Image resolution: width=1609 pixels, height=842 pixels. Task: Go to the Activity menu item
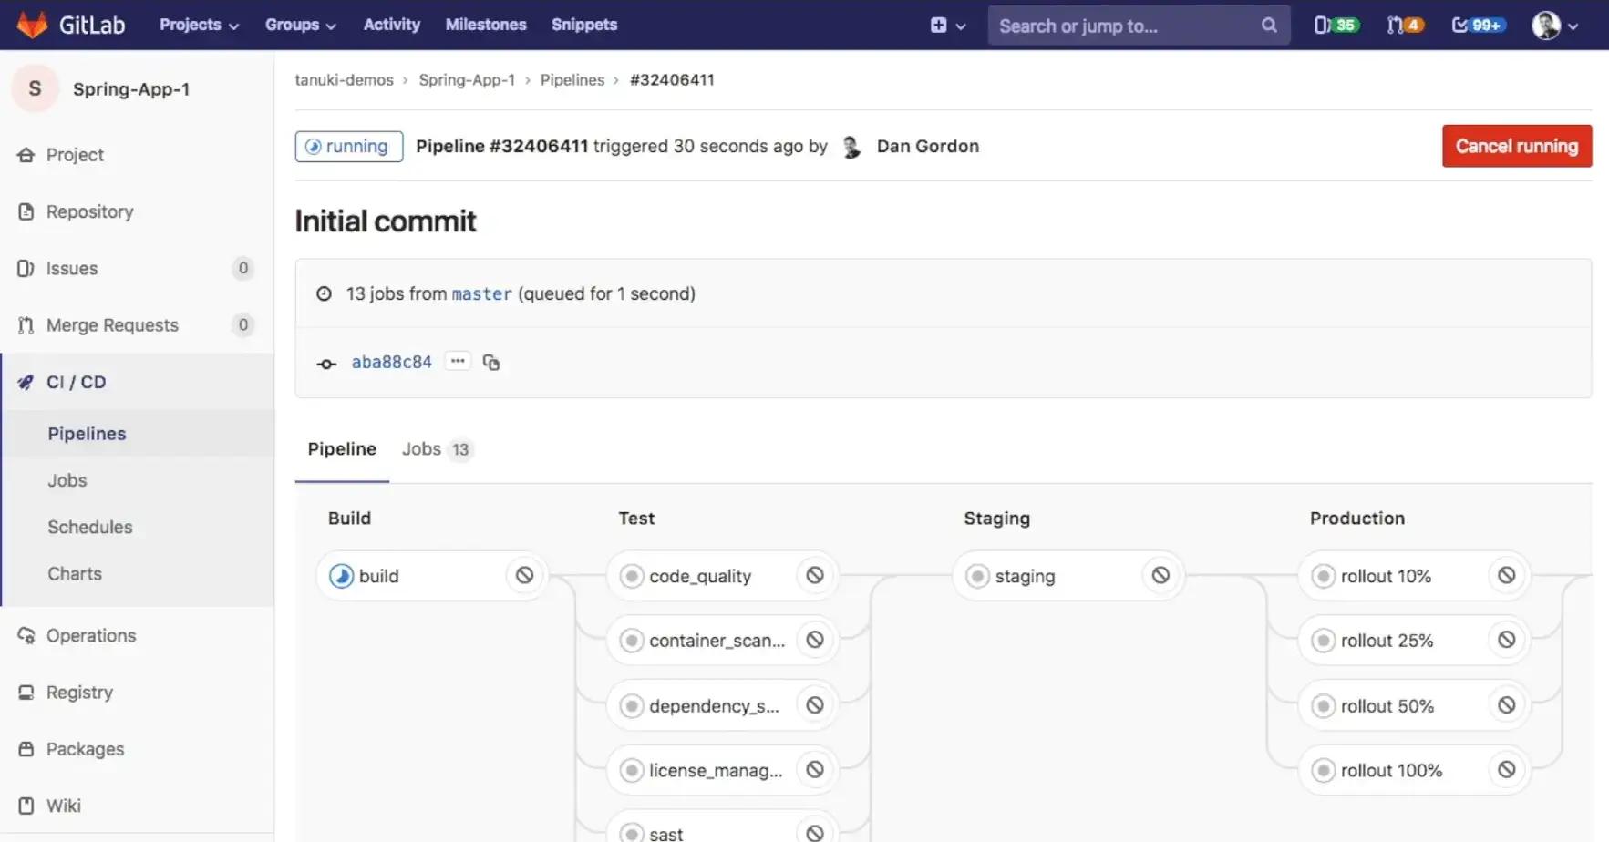[391, 25]
